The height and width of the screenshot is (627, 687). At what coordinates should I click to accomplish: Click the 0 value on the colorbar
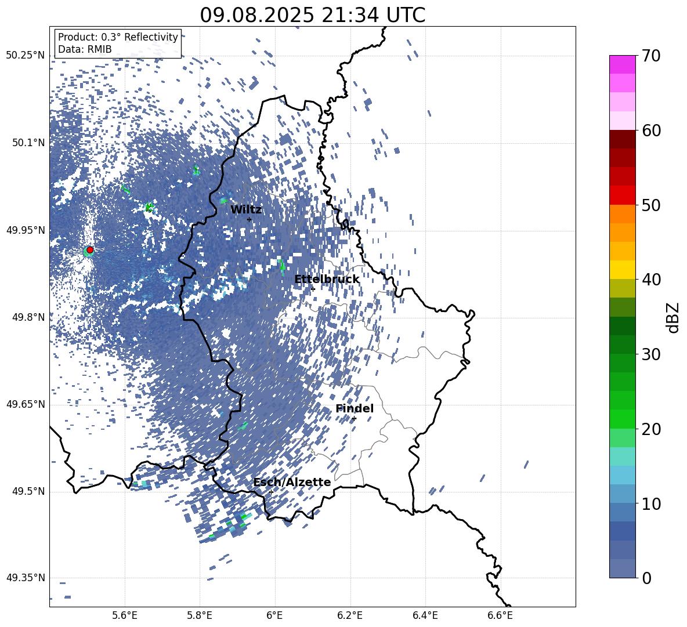[x=647, y=578]
